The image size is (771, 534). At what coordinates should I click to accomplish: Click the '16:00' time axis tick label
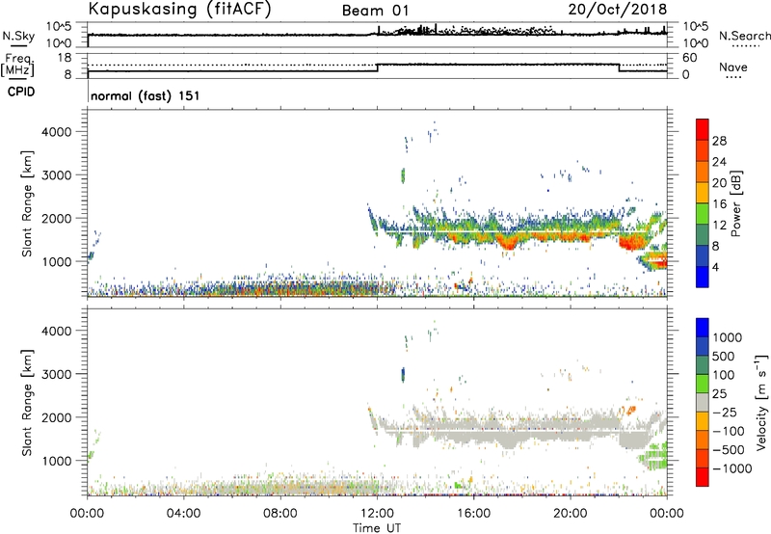click(x=473, y=514)
